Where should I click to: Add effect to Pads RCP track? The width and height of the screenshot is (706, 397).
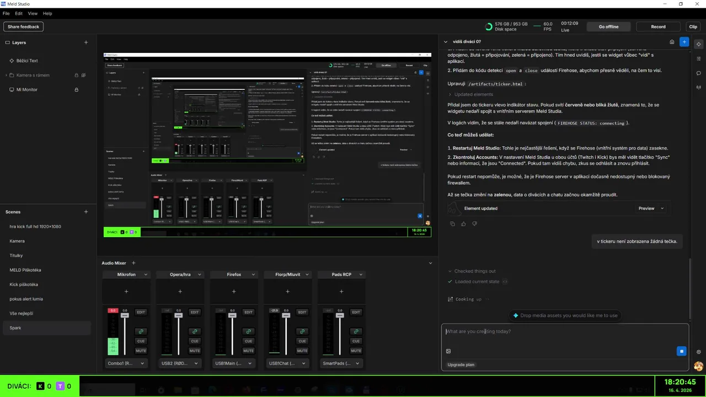(x=341, y=291)
